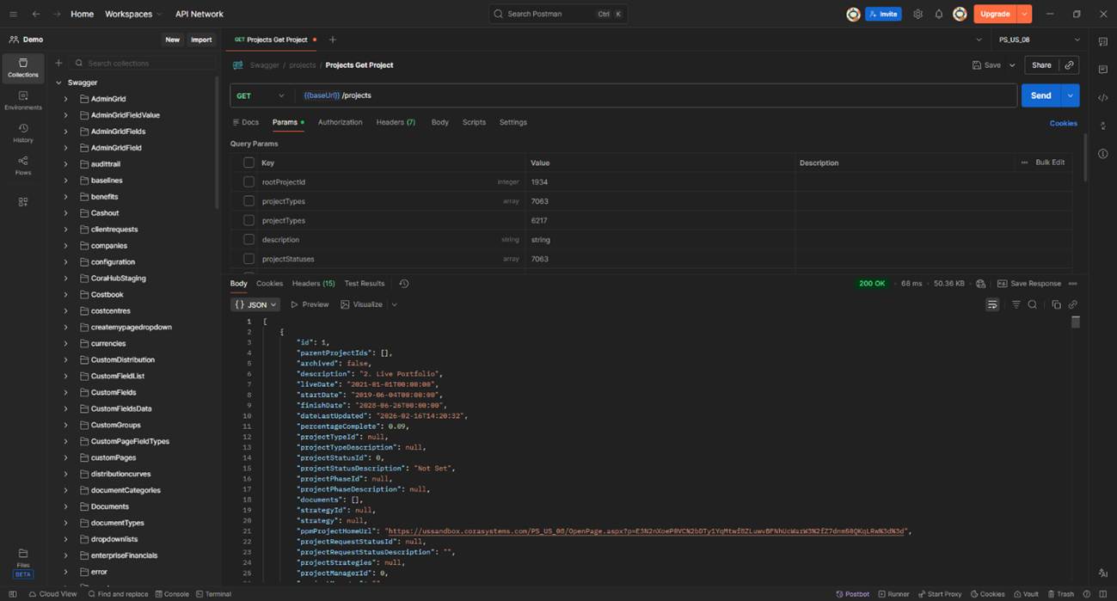Screen dimensions: 1117x601
Task: Copy the response body
Action: tap(1057, 304)
